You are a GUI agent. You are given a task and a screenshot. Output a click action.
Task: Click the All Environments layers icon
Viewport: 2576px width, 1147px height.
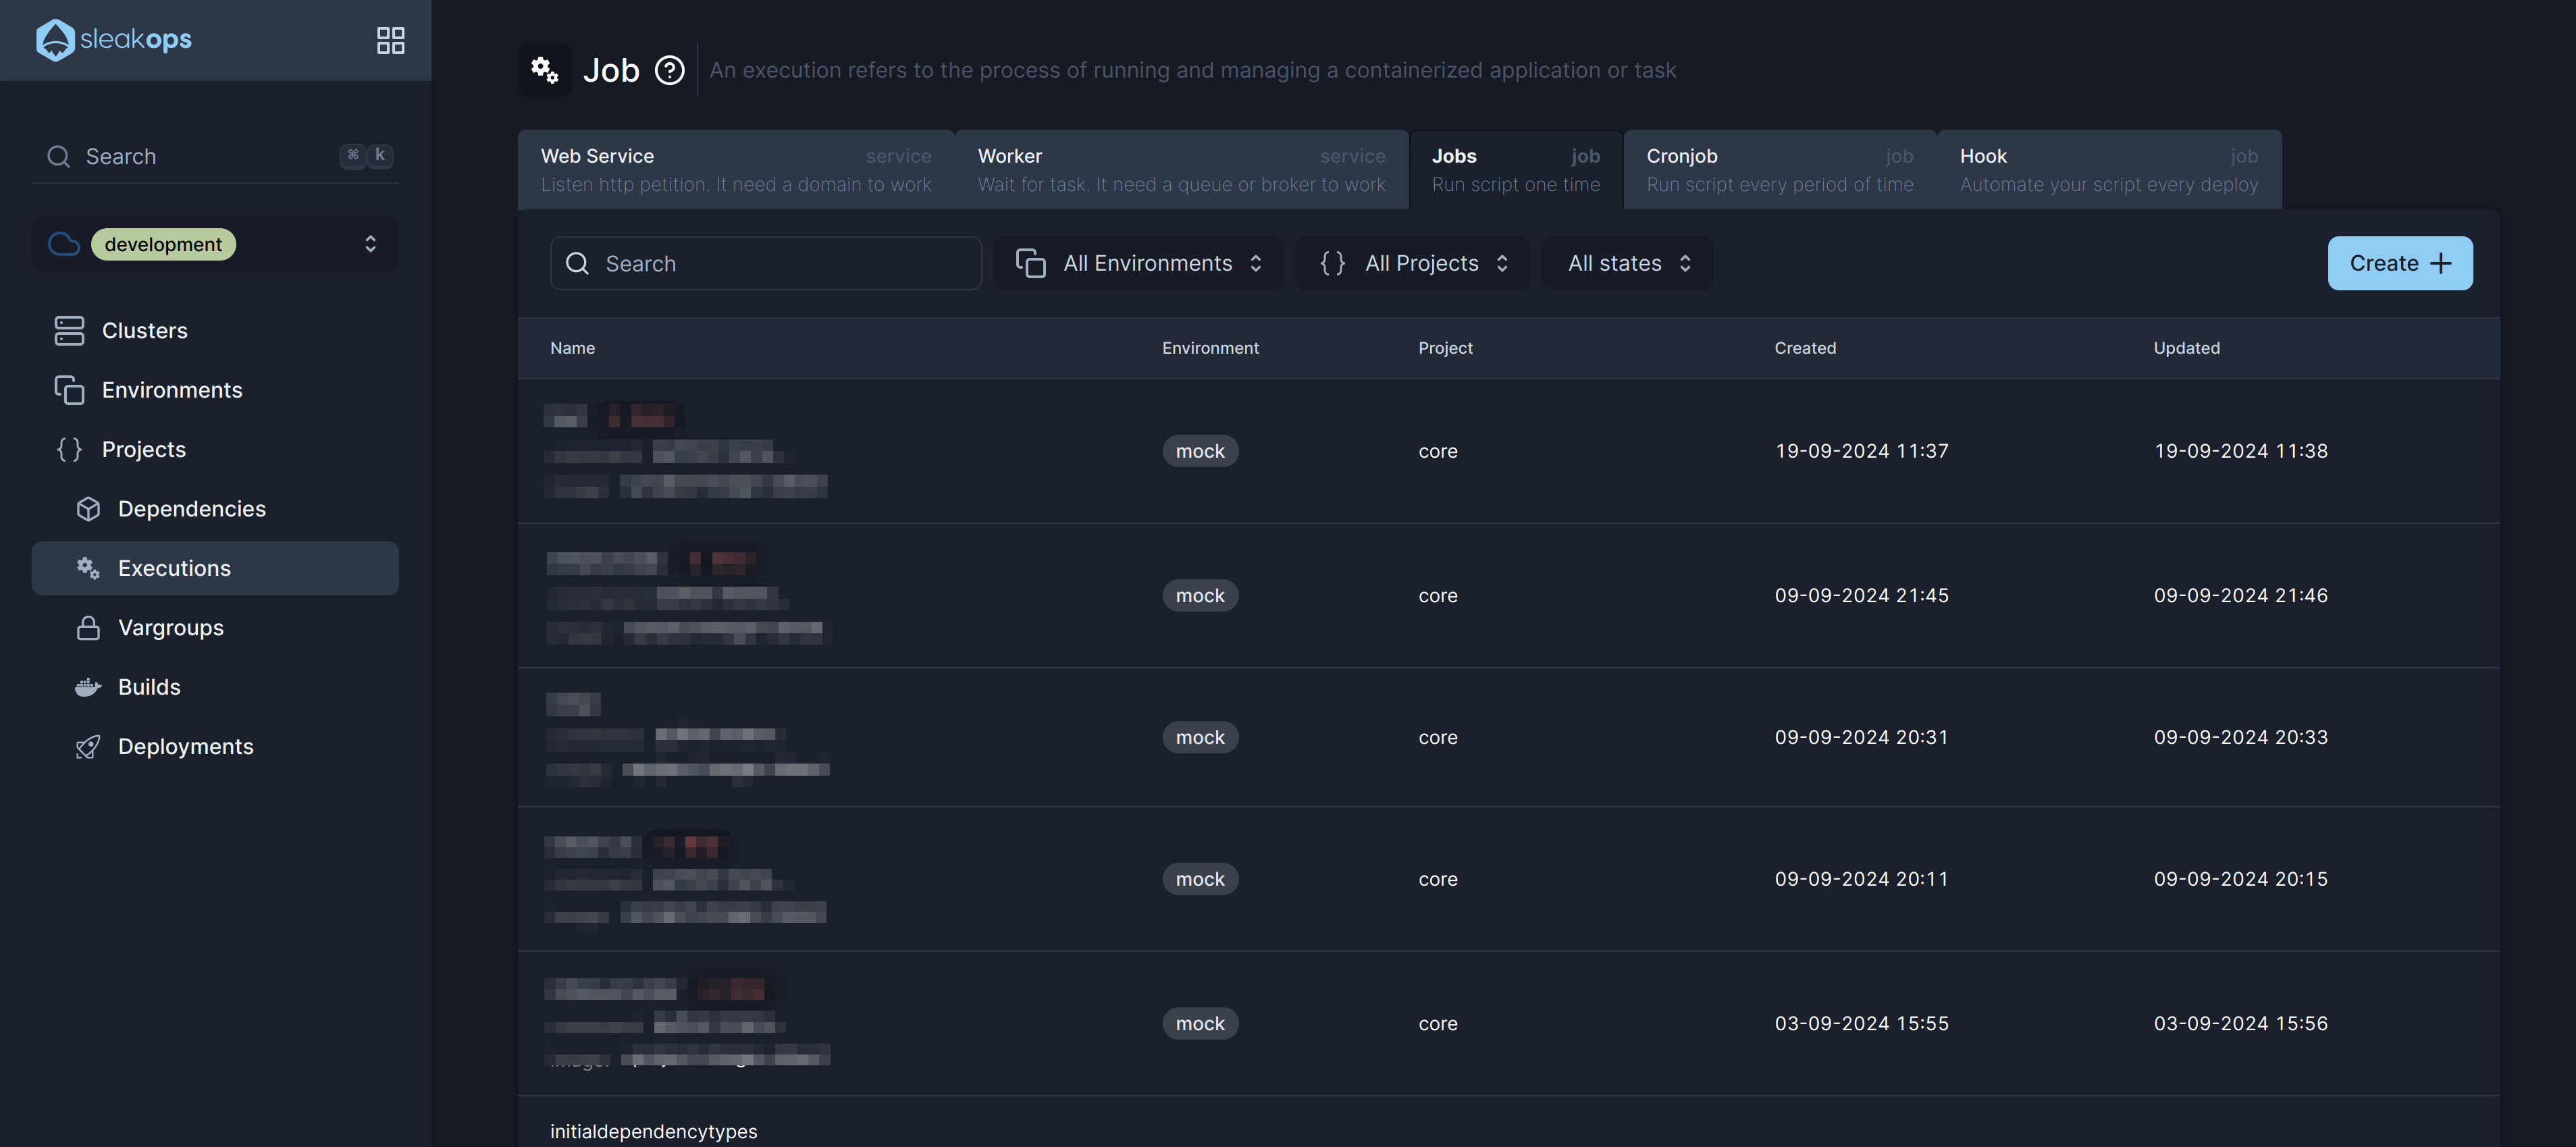pos(1030,263)
